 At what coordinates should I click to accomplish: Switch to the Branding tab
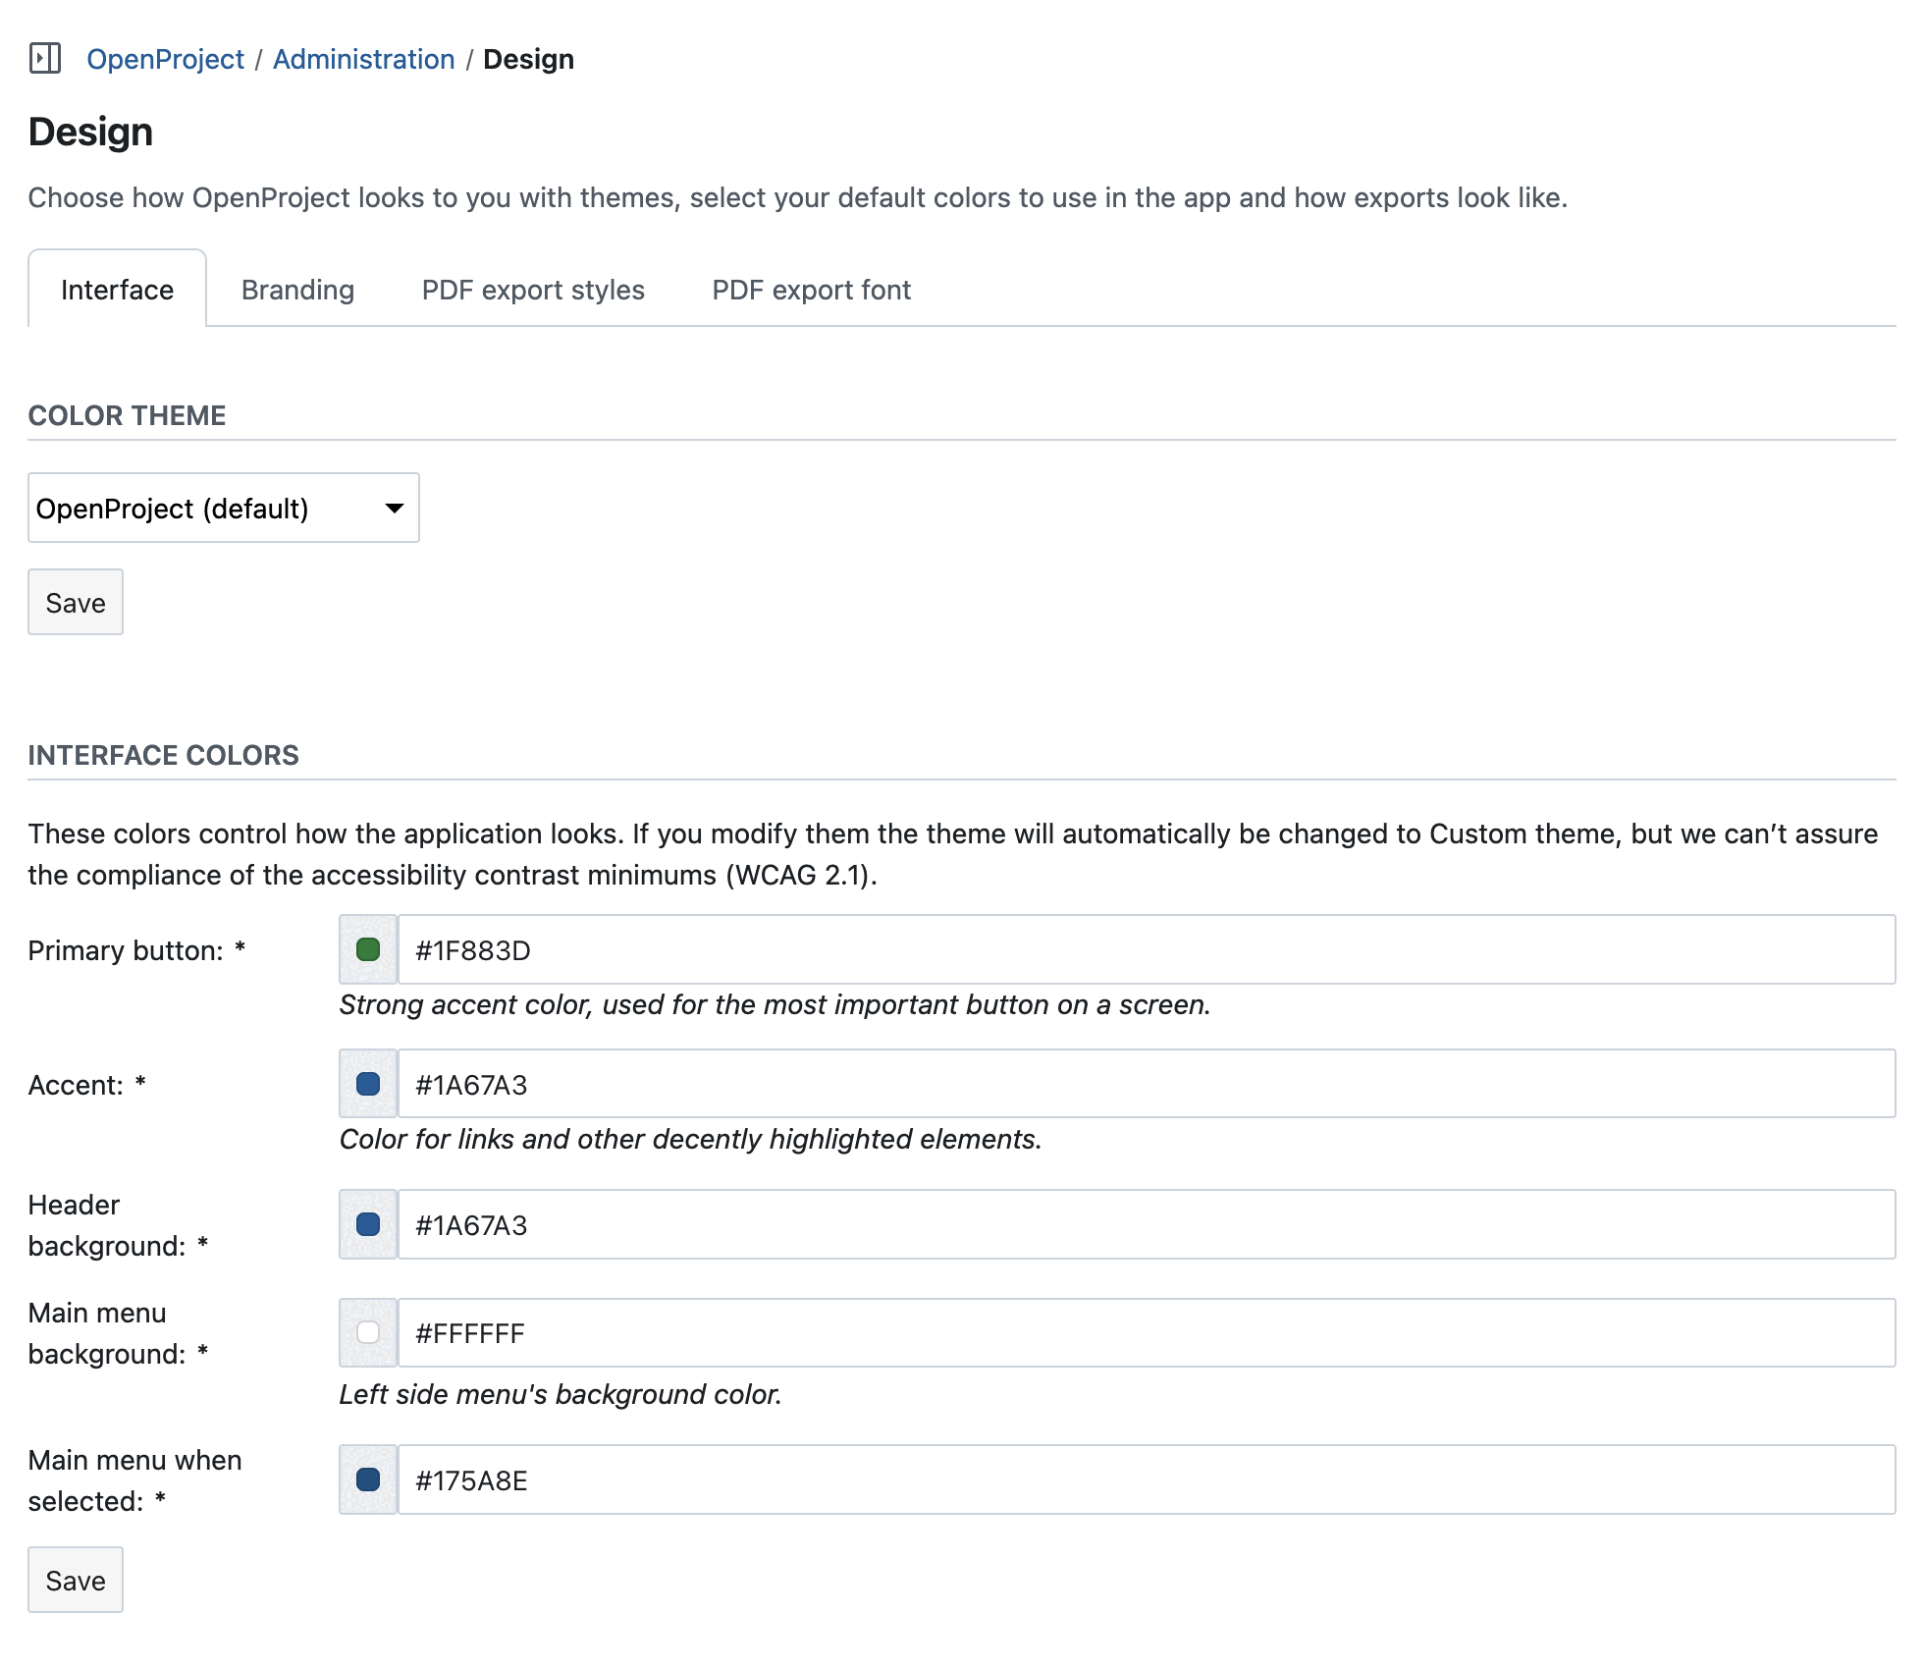tap(296, 289)
